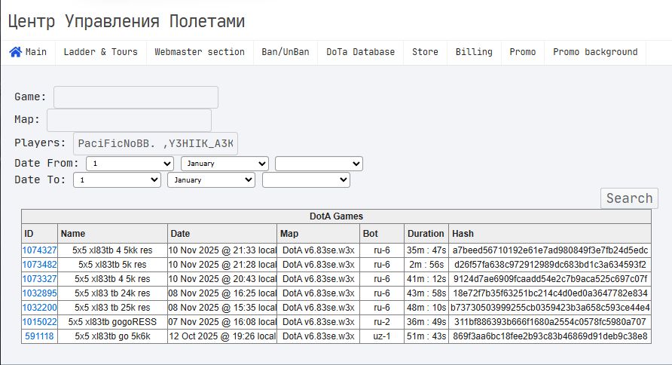Select the Store menu item
Viewport: 672px width, 365px height.
(x=425, y=52)
